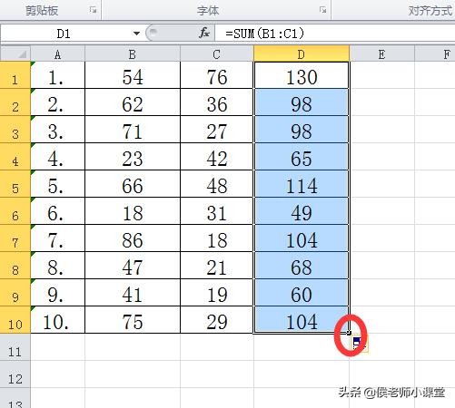This screenshot has width=455, height=408.
Task: Select column B header
Action: [133, 54]
